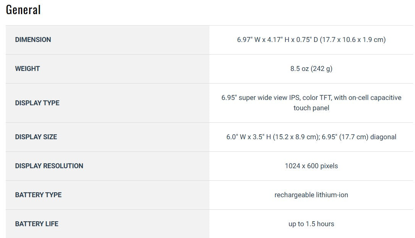Click the gray cell of the BATTERY TYPE row
Viewport: 415px width, 238px height.
click(107, 195)
